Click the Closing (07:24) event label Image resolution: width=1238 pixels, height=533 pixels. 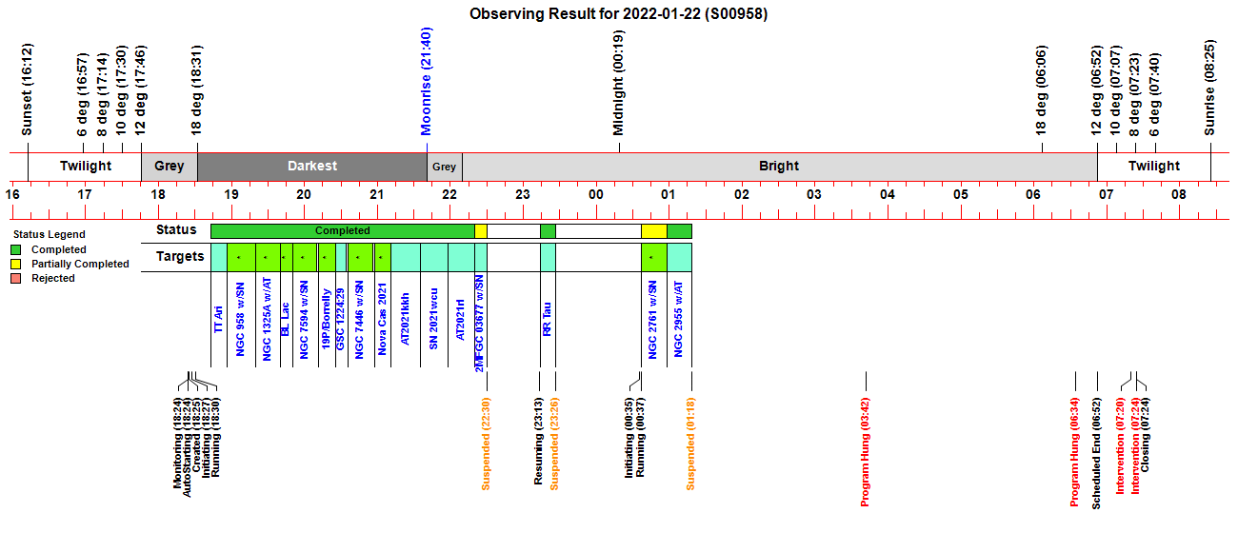pyautogui.click(x=1146, y=434)
